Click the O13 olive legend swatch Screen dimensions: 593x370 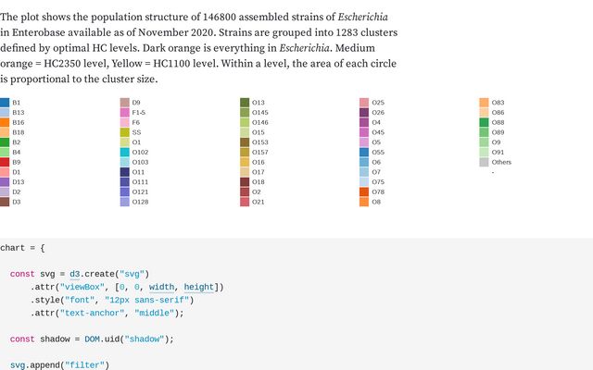click(245, 102)
